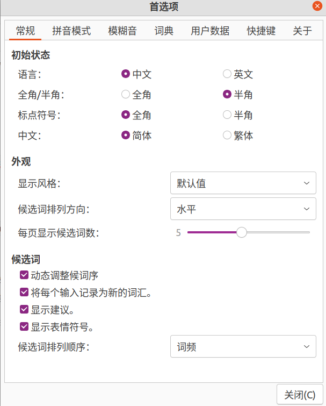326x406 pixels.
Task: Open the 模糊音 tab
Action: tap(122, 31)
